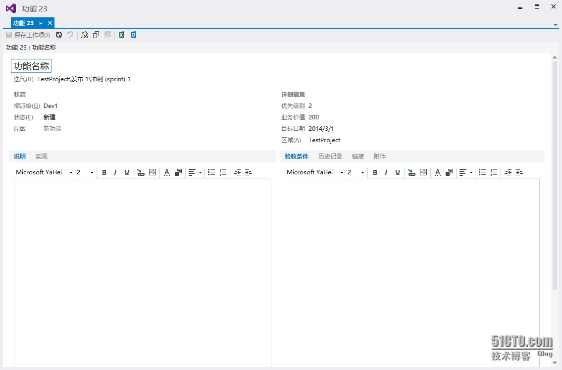
Task: Toggle bold in the 说明 editor
Action: 104,172
